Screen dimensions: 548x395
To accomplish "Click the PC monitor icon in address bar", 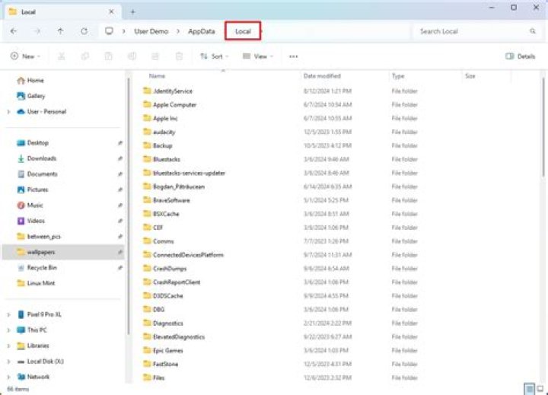I will pos(109,31).
